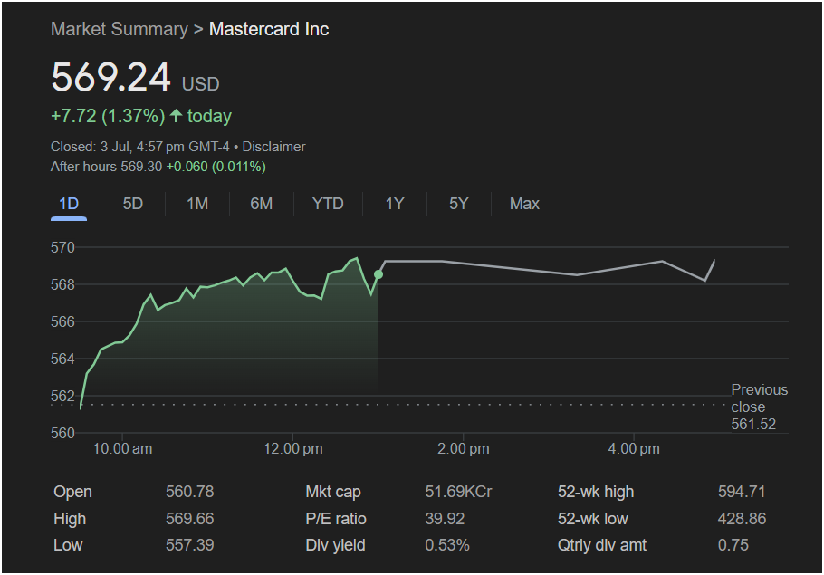
Task: Click the 570 y-axis label
Action: 62,247
